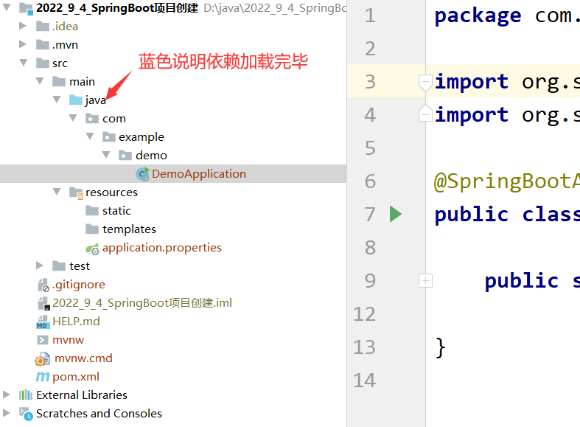The height and width of the screenshot is (427, 580).
Task: Click the @SpringBoot annotation on line 6
Action: pyautogui.click(x=507, y=181)
